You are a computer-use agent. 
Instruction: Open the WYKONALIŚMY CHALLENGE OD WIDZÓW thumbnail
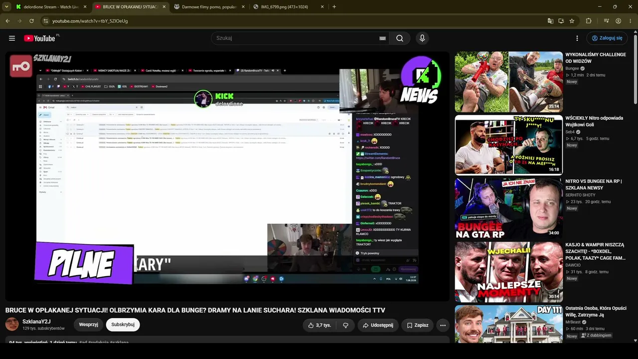point(509,82)
